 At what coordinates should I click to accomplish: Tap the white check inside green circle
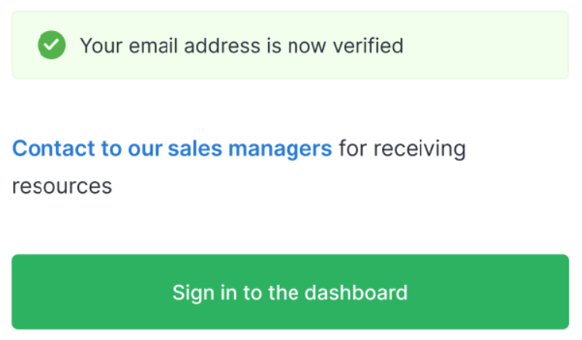52,45
